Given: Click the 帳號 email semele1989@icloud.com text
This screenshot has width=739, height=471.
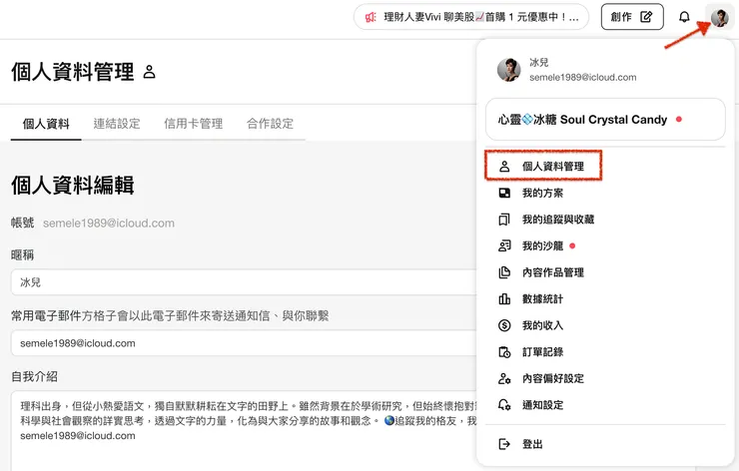Looking at the screenshot, I should tap(109, 223).
